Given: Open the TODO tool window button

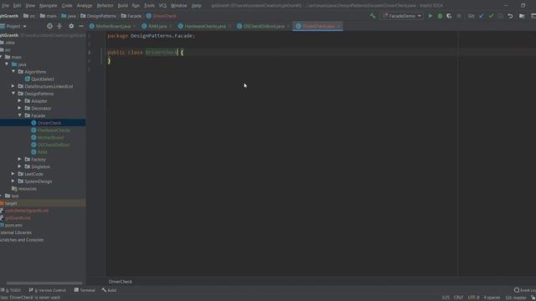Looking at the screenshot, I should [11, 290].
